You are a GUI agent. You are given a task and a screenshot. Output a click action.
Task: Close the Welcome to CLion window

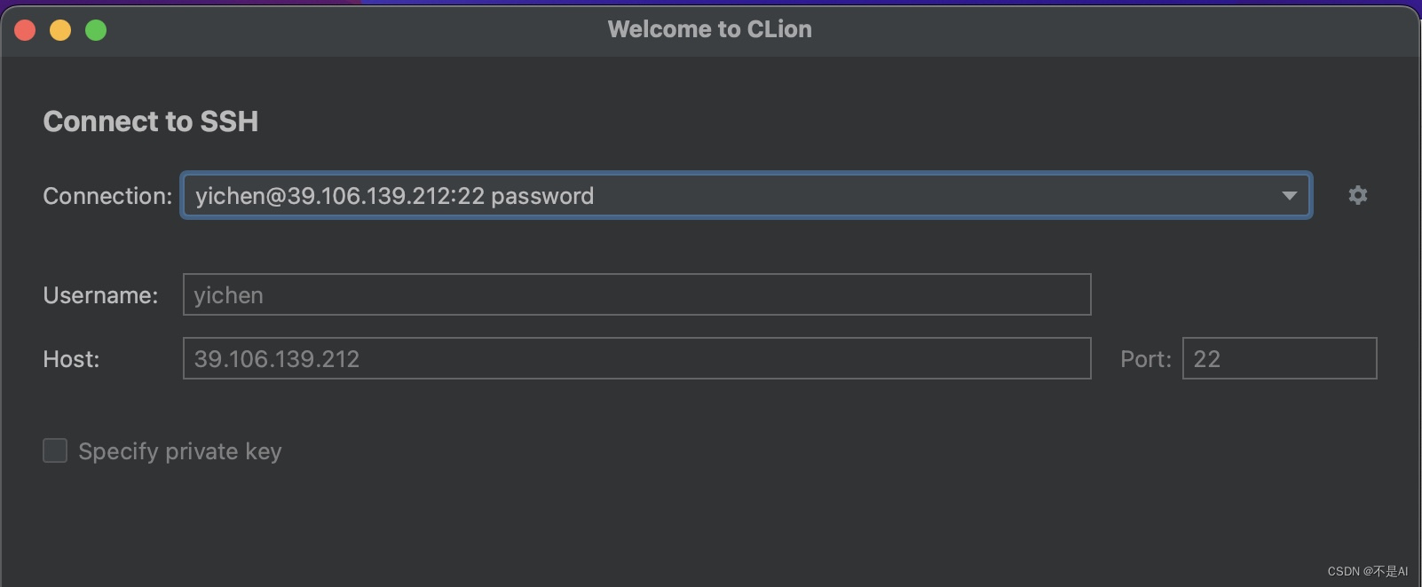tap(25, 29)
